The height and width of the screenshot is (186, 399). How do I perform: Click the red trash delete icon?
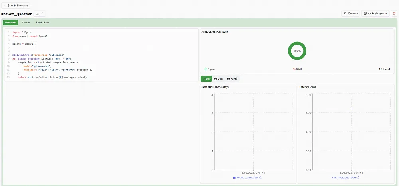[394, 14]
